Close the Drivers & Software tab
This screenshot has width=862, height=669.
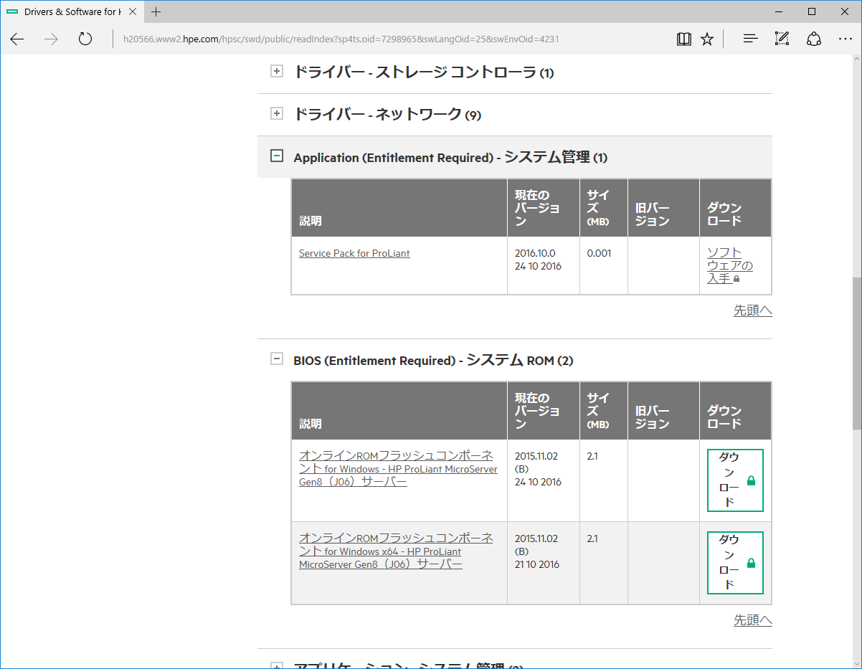(133, 11)
